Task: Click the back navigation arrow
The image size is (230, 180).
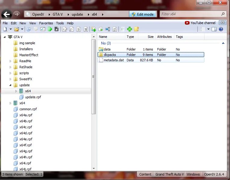Action: 6,14
